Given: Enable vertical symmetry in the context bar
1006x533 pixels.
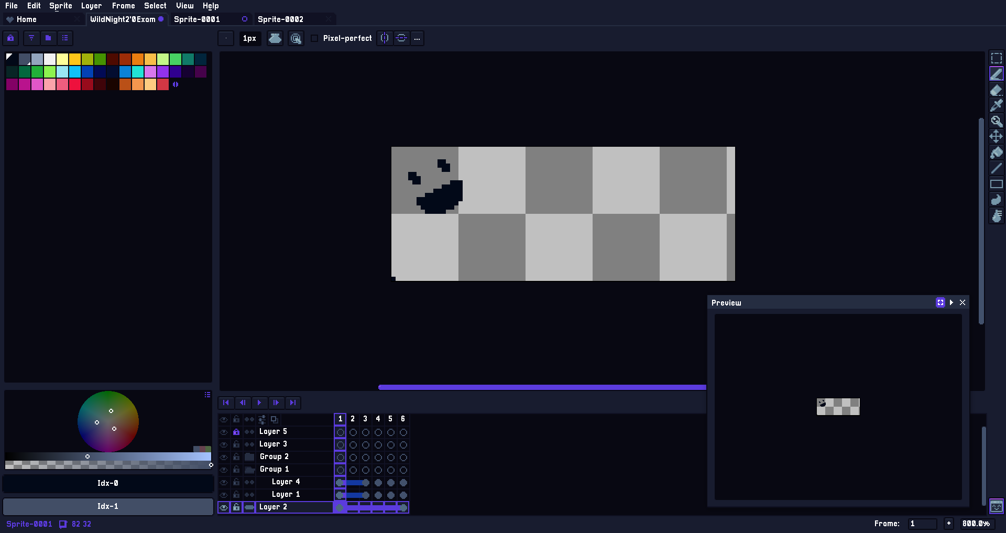Looking at the screenshot, I should pyautogui.click(x=401, y=38).
